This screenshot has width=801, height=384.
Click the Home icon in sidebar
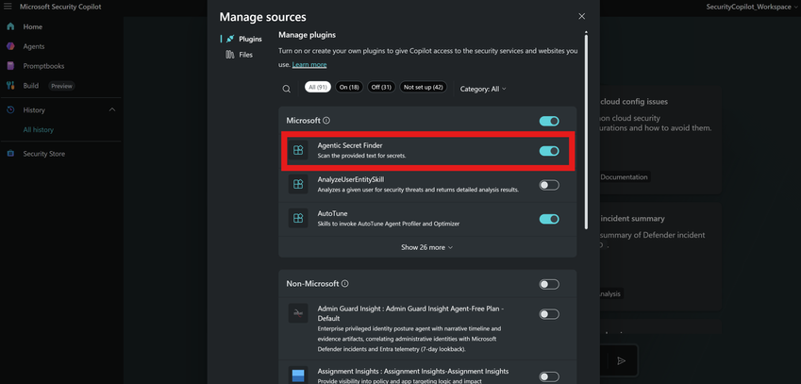[11, 26]
